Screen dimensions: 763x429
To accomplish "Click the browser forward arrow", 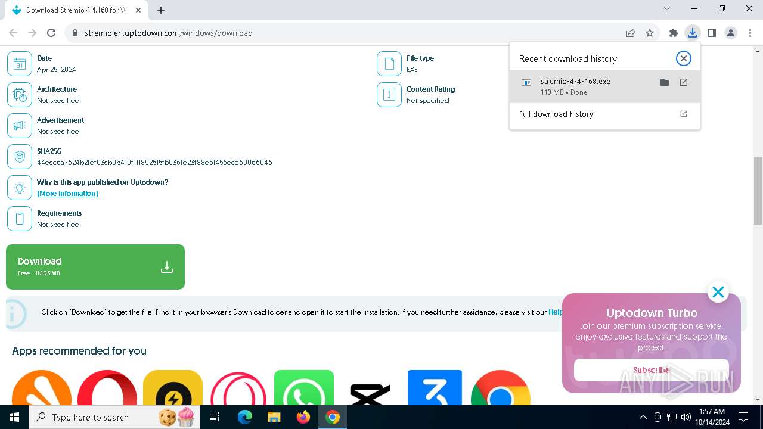I will click(32, 33).
